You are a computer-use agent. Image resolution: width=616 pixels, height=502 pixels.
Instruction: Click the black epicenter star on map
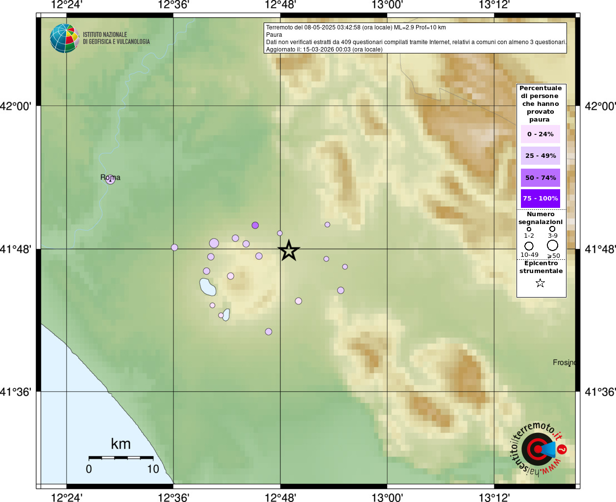tap(289, 251)
